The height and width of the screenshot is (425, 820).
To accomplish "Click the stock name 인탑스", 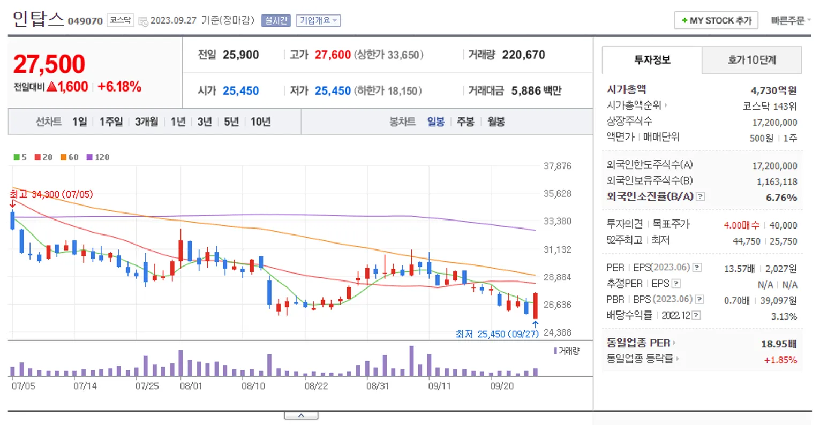I will tap(38, 19).
